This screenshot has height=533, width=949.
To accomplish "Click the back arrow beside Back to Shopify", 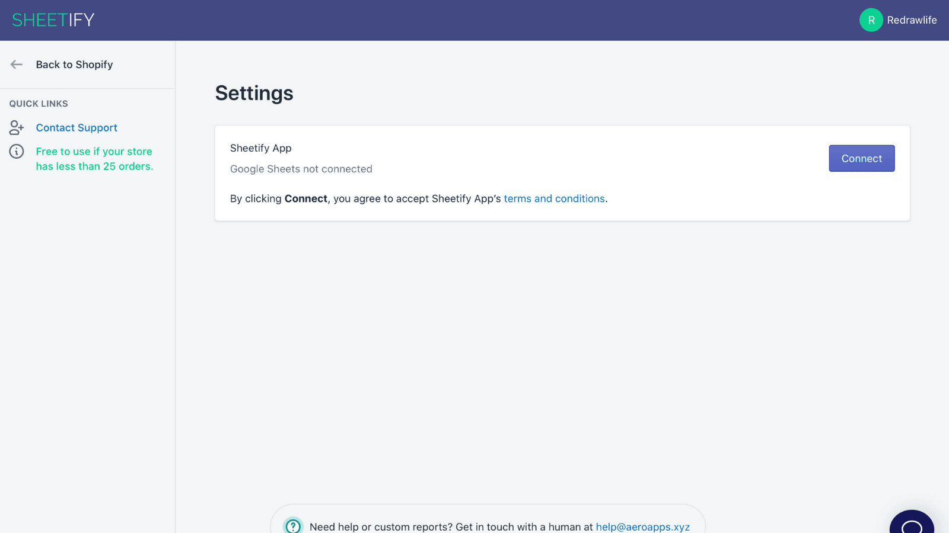I will [16, 65].
